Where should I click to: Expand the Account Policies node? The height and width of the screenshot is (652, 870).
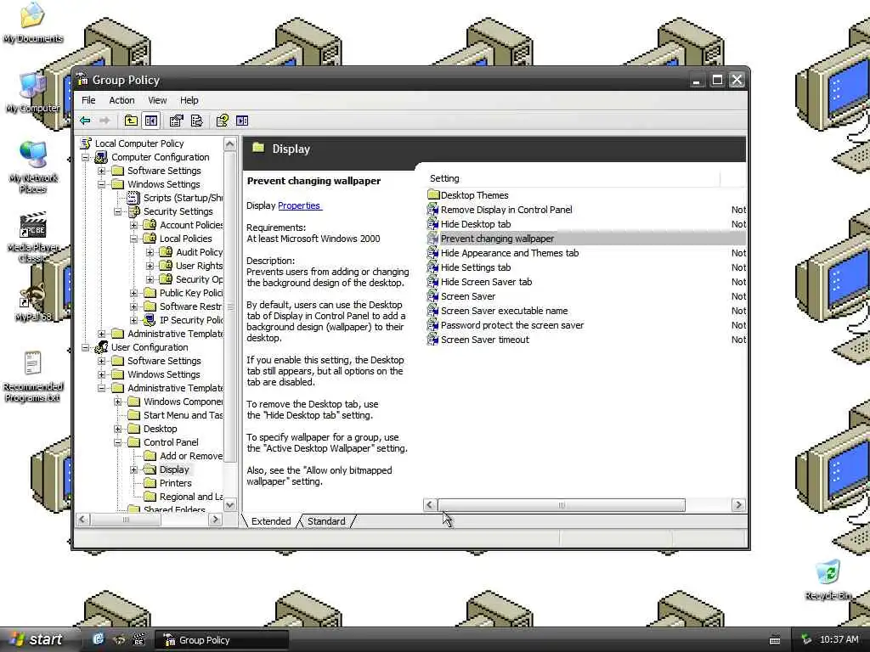[x=133, y=225]
